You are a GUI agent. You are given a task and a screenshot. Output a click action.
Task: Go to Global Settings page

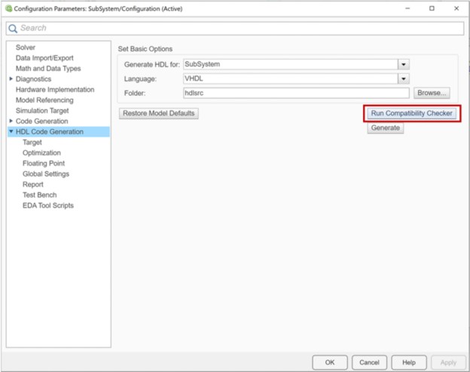(46, 174)
